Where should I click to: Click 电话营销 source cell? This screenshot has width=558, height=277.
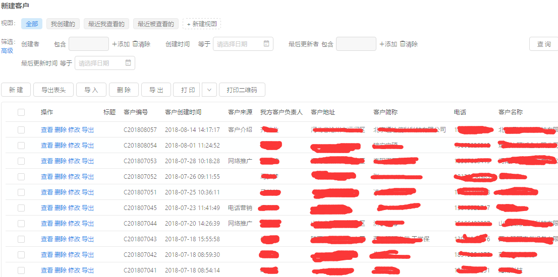tap(240, 207)
